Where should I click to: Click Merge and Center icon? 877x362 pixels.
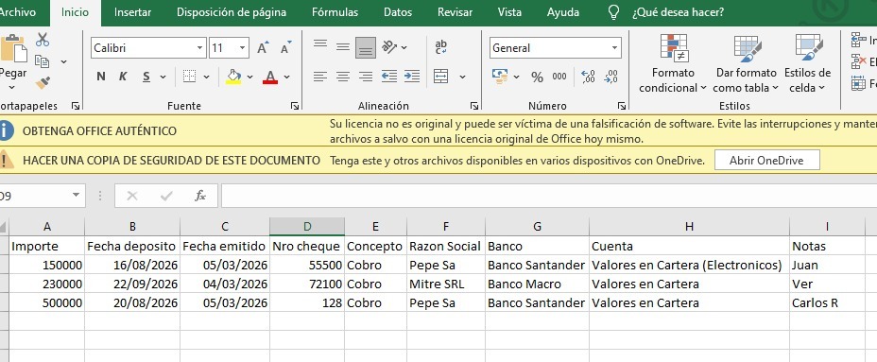[x=441, y=77]
